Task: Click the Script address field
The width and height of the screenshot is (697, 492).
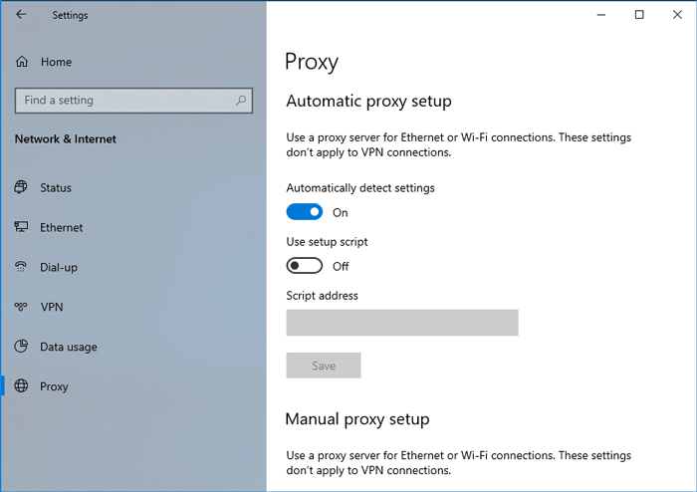Action: click(x=402, y=323)
